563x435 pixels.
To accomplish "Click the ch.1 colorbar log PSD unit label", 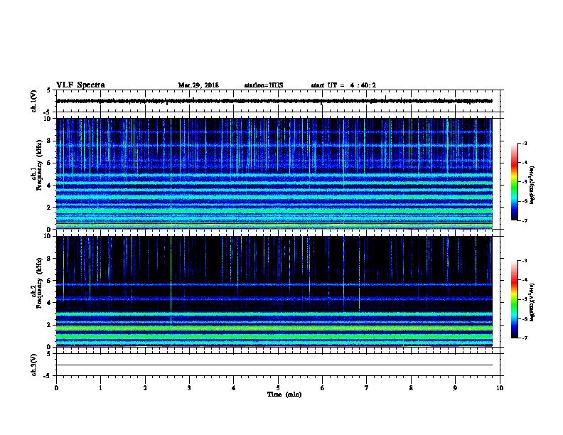I will pos(532,185).
